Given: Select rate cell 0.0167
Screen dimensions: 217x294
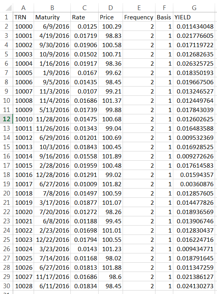Looking at the screenshot, I should [x=84, y=73].
